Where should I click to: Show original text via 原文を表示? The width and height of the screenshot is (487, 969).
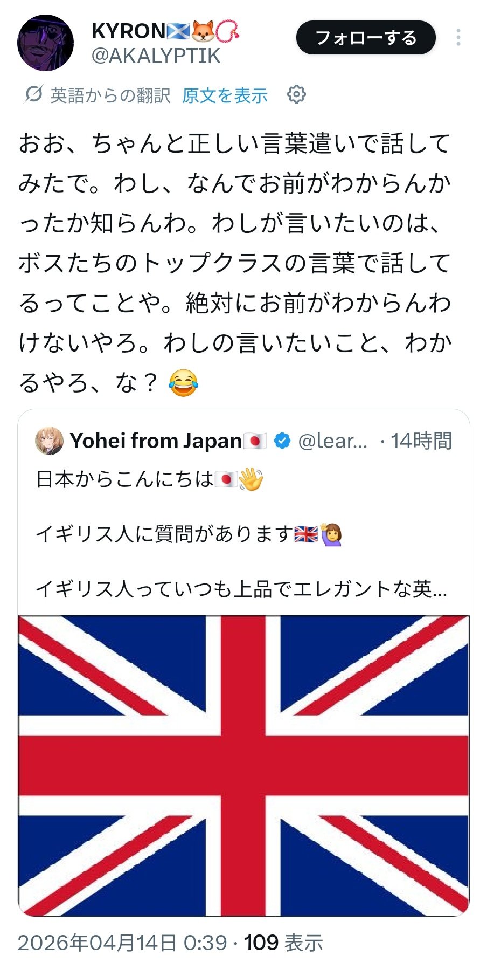tap(225, 95)
